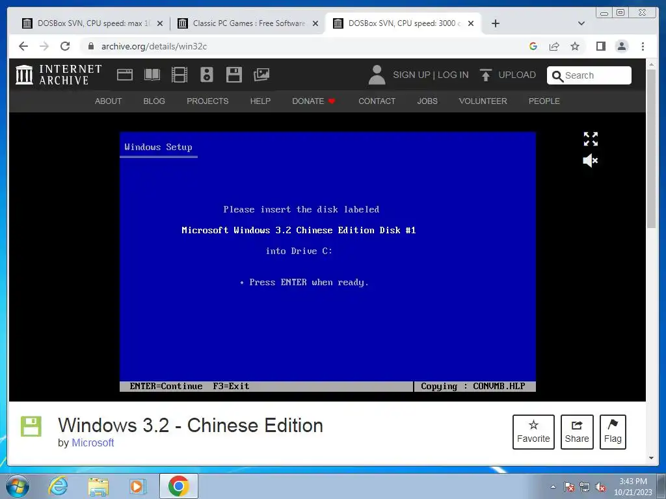Open the Audio speaker icon
This screenshot has height=499, width=666.
(207, 75)
